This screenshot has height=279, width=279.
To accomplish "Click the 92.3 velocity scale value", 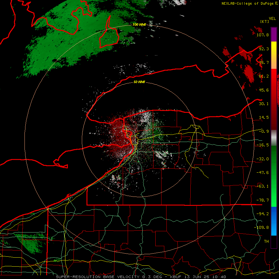I will (264, 49).
